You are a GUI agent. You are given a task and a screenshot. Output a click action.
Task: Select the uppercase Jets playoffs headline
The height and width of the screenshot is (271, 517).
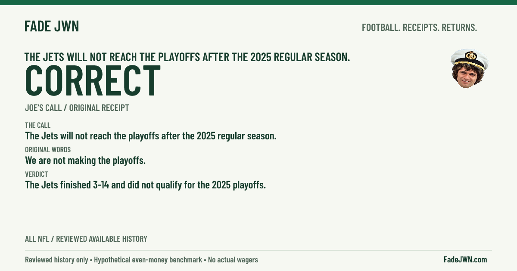[187, 57]
